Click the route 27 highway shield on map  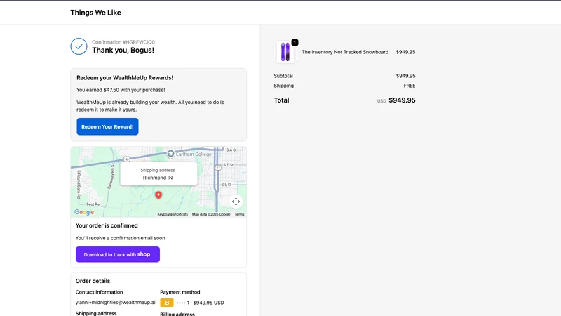coord(218,167)
